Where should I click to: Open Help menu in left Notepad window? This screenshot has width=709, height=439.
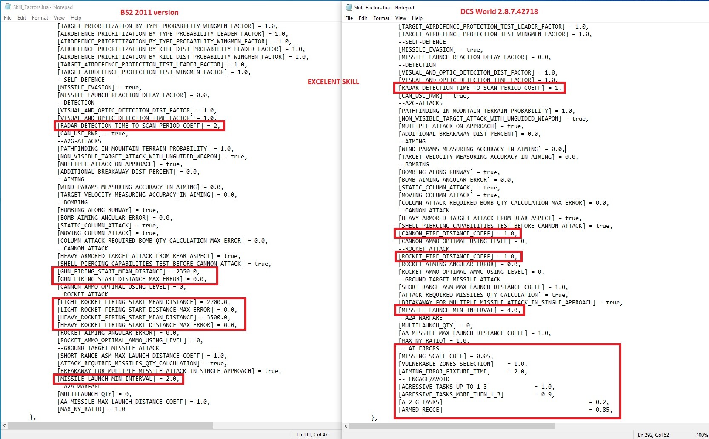click(76, 18)
